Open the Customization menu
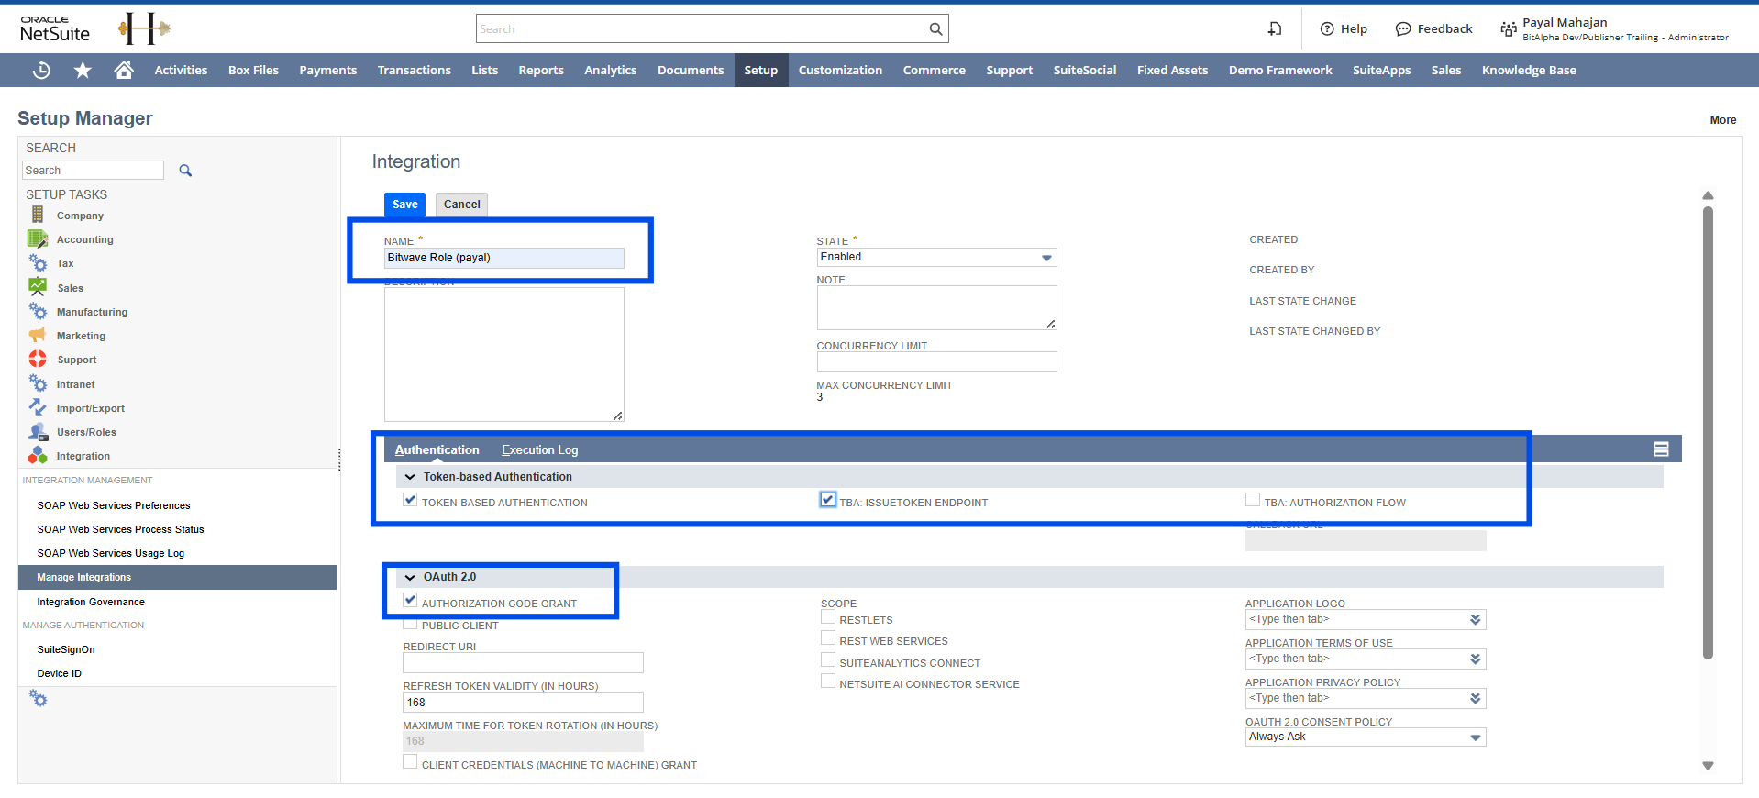Viewport: 1759px width, 798px height. tap(840, 70)
